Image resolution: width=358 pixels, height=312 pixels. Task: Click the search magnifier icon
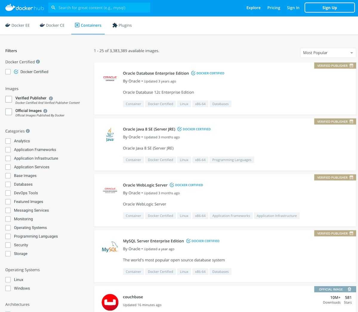(x=53, y=8)
